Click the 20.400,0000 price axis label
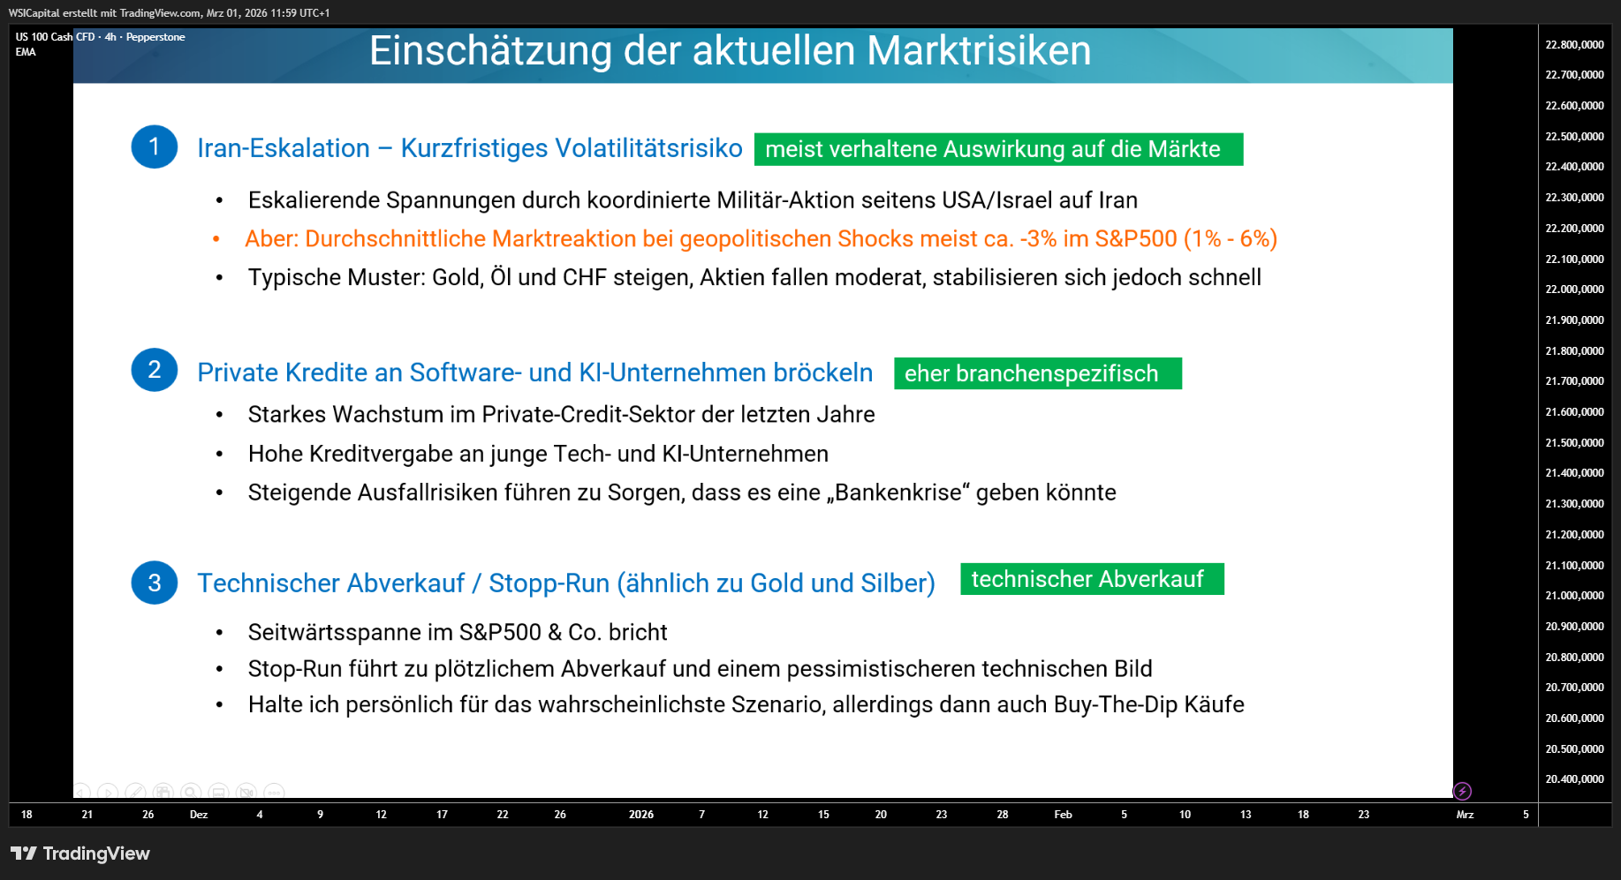 1574,779
